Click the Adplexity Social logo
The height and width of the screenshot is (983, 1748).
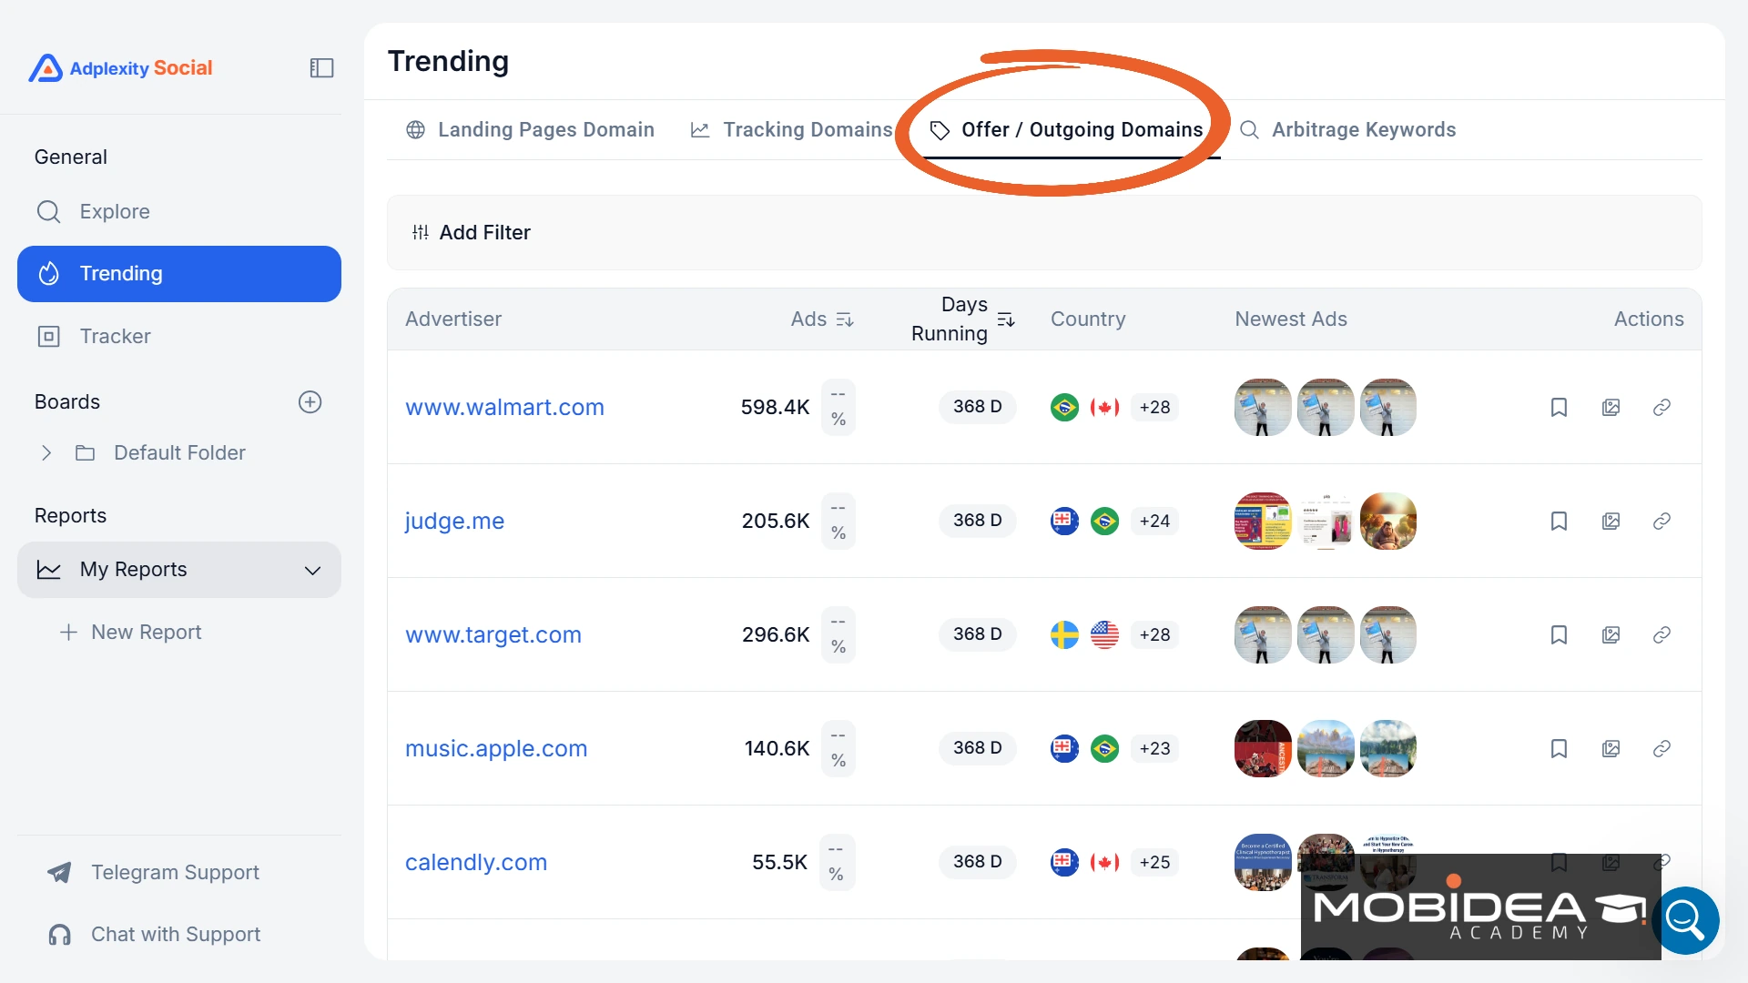[x=121, y=68]
